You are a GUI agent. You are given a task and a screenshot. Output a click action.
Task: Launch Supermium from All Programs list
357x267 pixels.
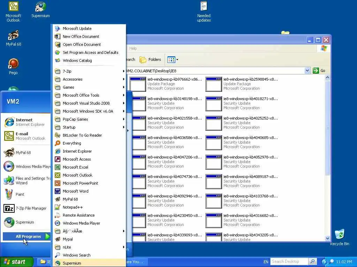[89, 263]
